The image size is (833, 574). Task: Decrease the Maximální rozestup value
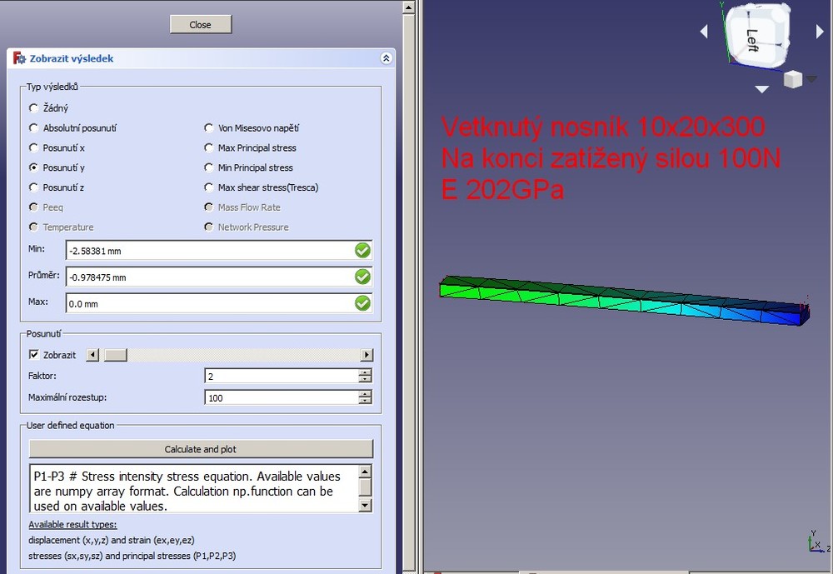[x=365, y=402]
